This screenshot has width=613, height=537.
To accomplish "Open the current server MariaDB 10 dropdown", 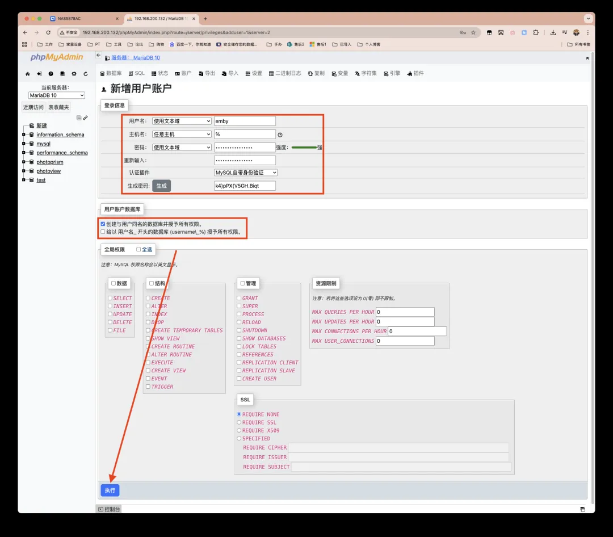I will pyautogui.click(x=57, y=95).
